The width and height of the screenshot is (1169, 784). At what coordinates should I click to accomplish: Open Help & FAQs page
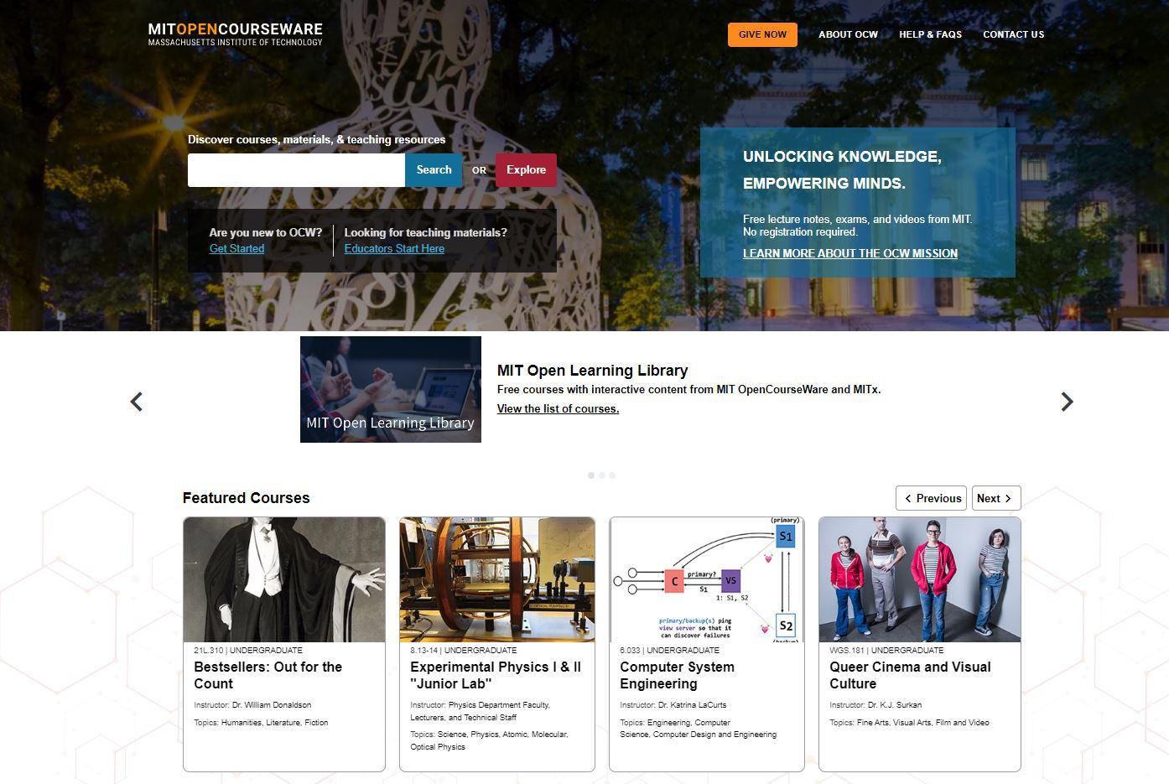pyautogui.click(x=930, y=34)
